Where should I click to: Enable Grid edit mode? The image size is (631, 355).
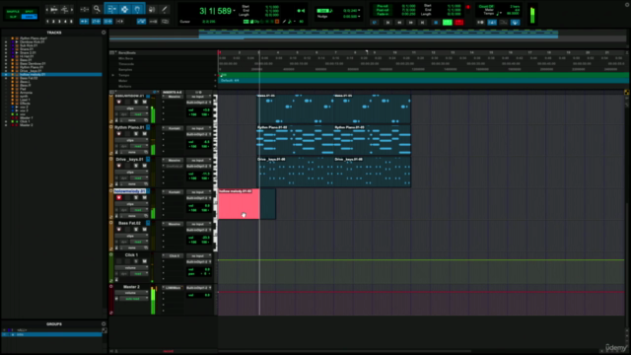29,17
